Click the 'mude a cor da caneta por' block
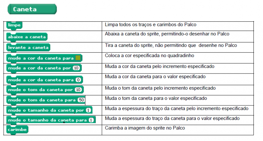 pyautogui.click(x=39, y=69)
